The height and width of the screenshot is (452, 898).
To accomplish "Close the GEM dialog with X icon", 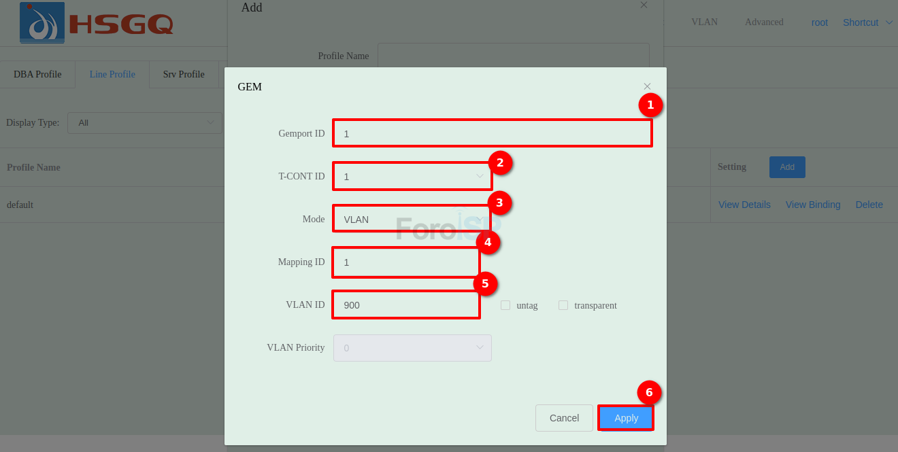I will click(x=647, y=86).
